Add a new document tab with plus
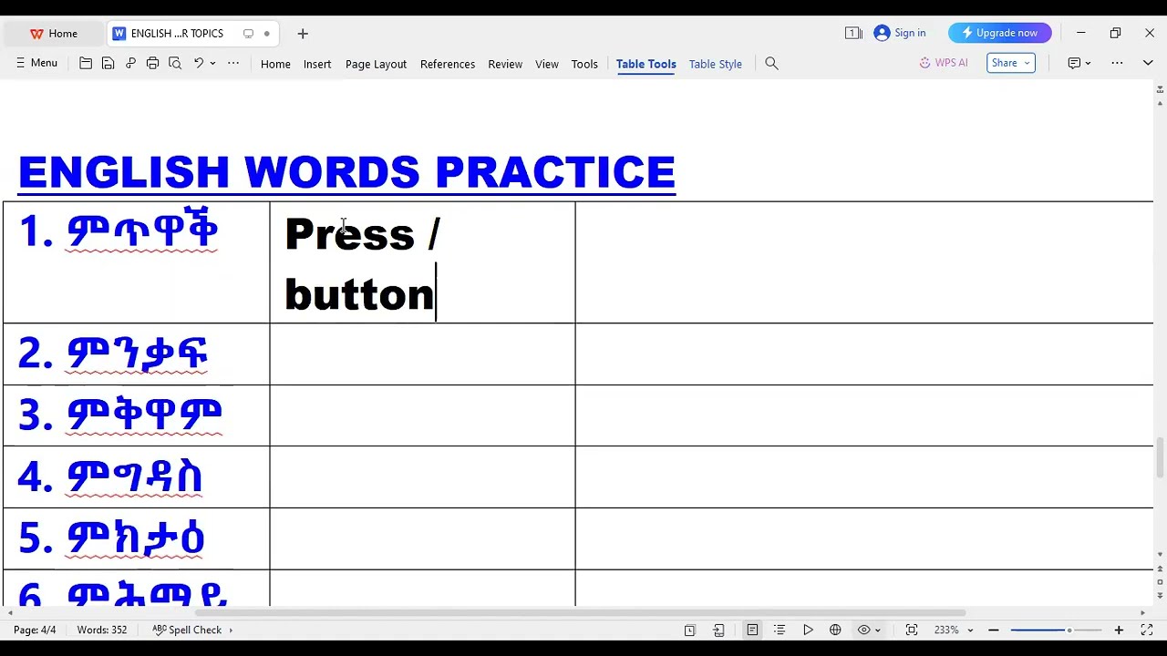Image resolution: width=1167 pixels, height=656 pixels. tap(303, 34)
